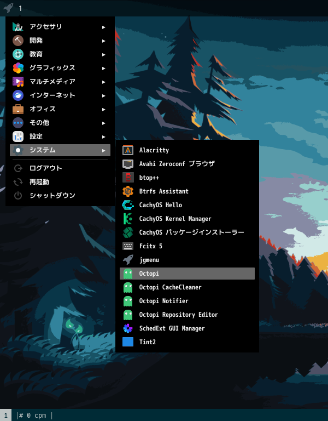Expand 開発 submenu arrow

104,41
